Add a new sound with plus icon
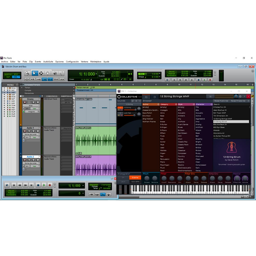 [136, 101]
